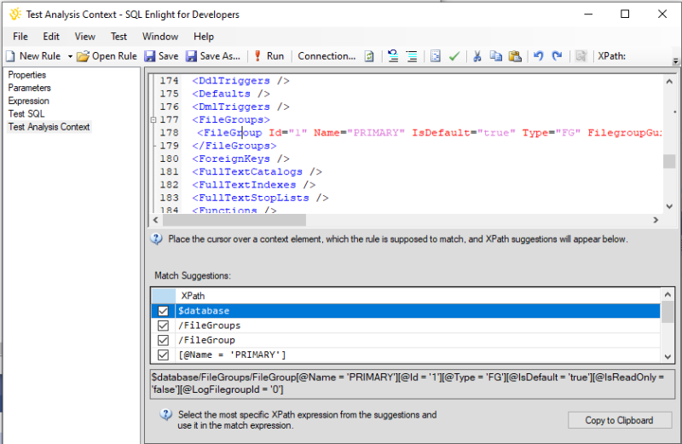Maximize the SQL Enlight window

pos(625,14)
